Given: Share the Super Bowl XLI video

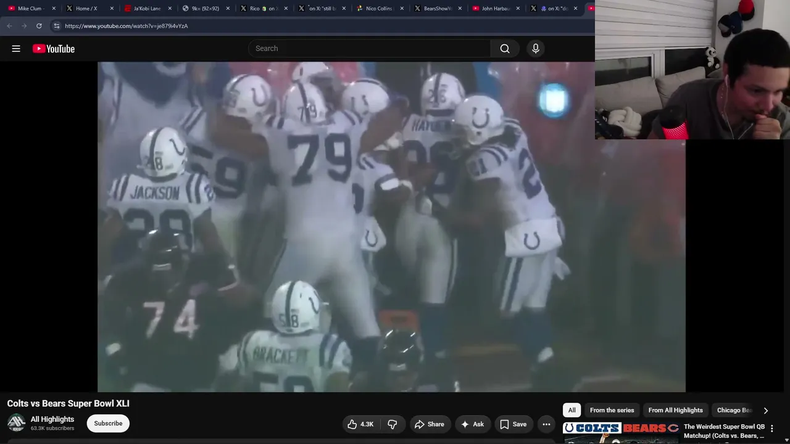Looking at the screenshot, I should (430, 424).
